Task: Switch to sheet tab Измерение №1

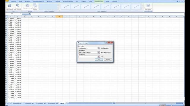Action: click(17, 103)
